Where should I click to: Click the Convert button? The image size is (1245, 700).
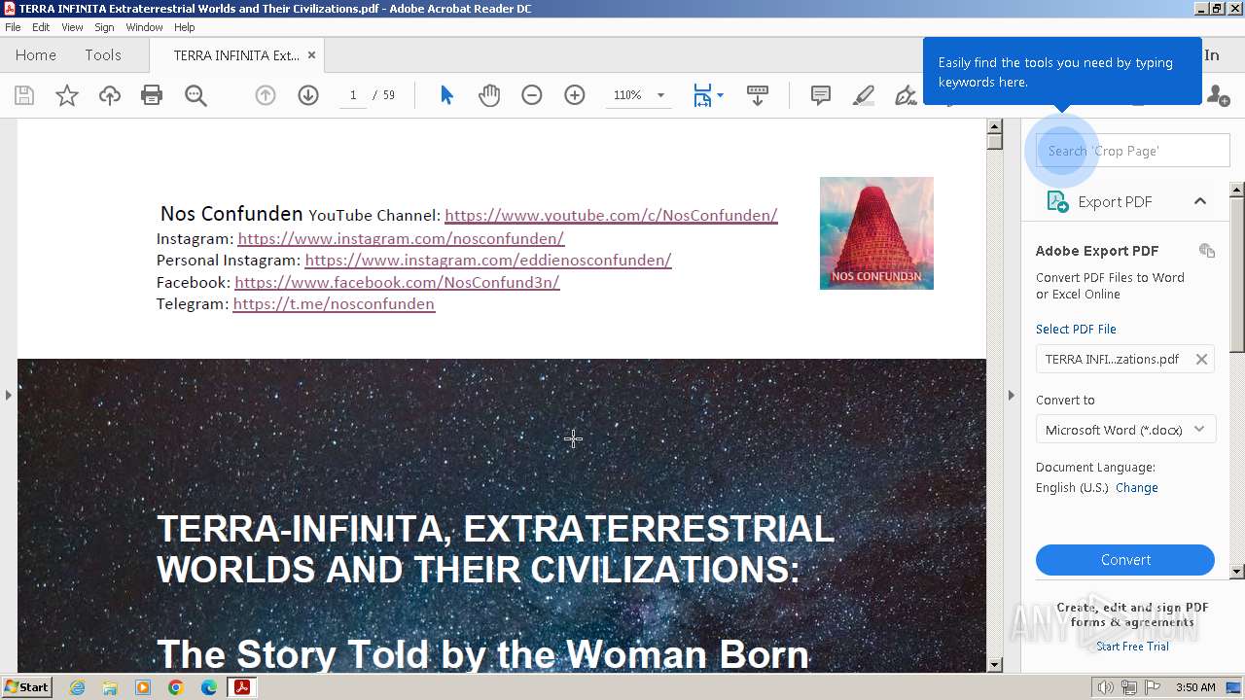coord(1125,560)
